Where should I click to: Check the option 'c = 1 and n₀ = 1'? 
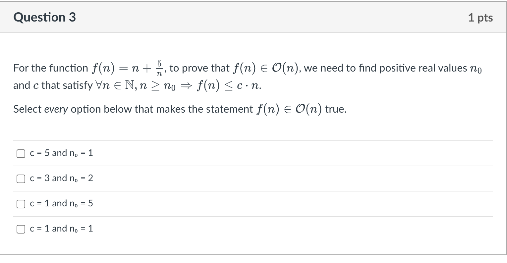coord(21,229)
